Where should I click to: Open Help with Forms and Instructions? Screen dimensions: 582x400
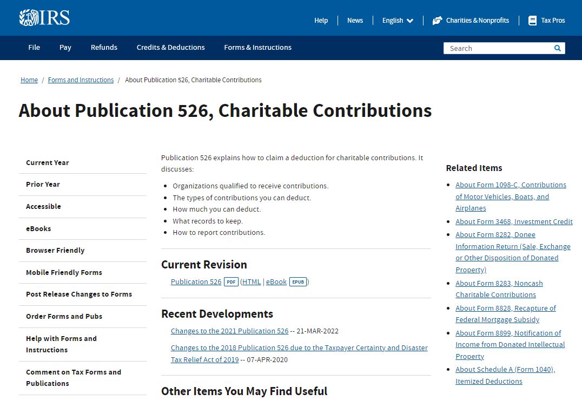tap(62, 344)
